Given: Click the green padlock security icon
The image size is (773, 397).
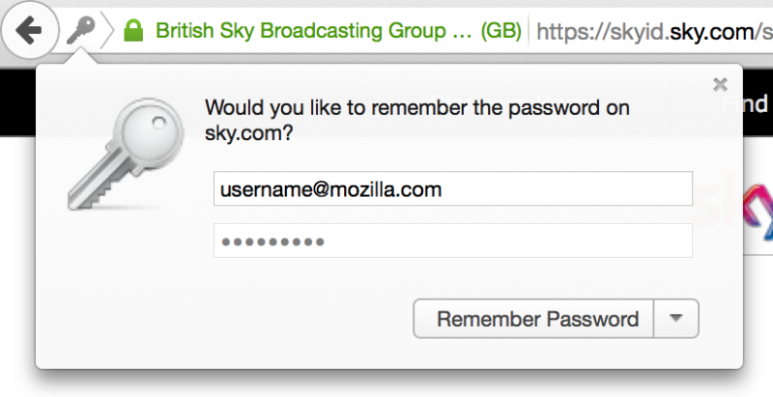Looking at the screenshot, I should coord(134,32).
